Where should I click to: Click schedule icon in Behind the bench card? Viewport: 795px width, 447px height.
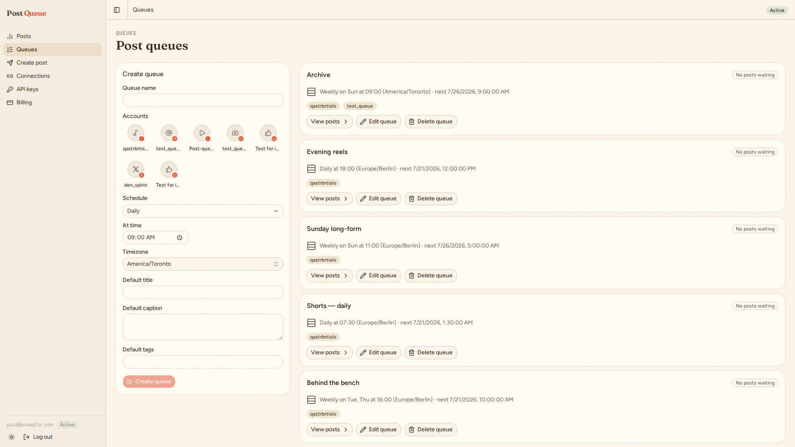[311, 400]
